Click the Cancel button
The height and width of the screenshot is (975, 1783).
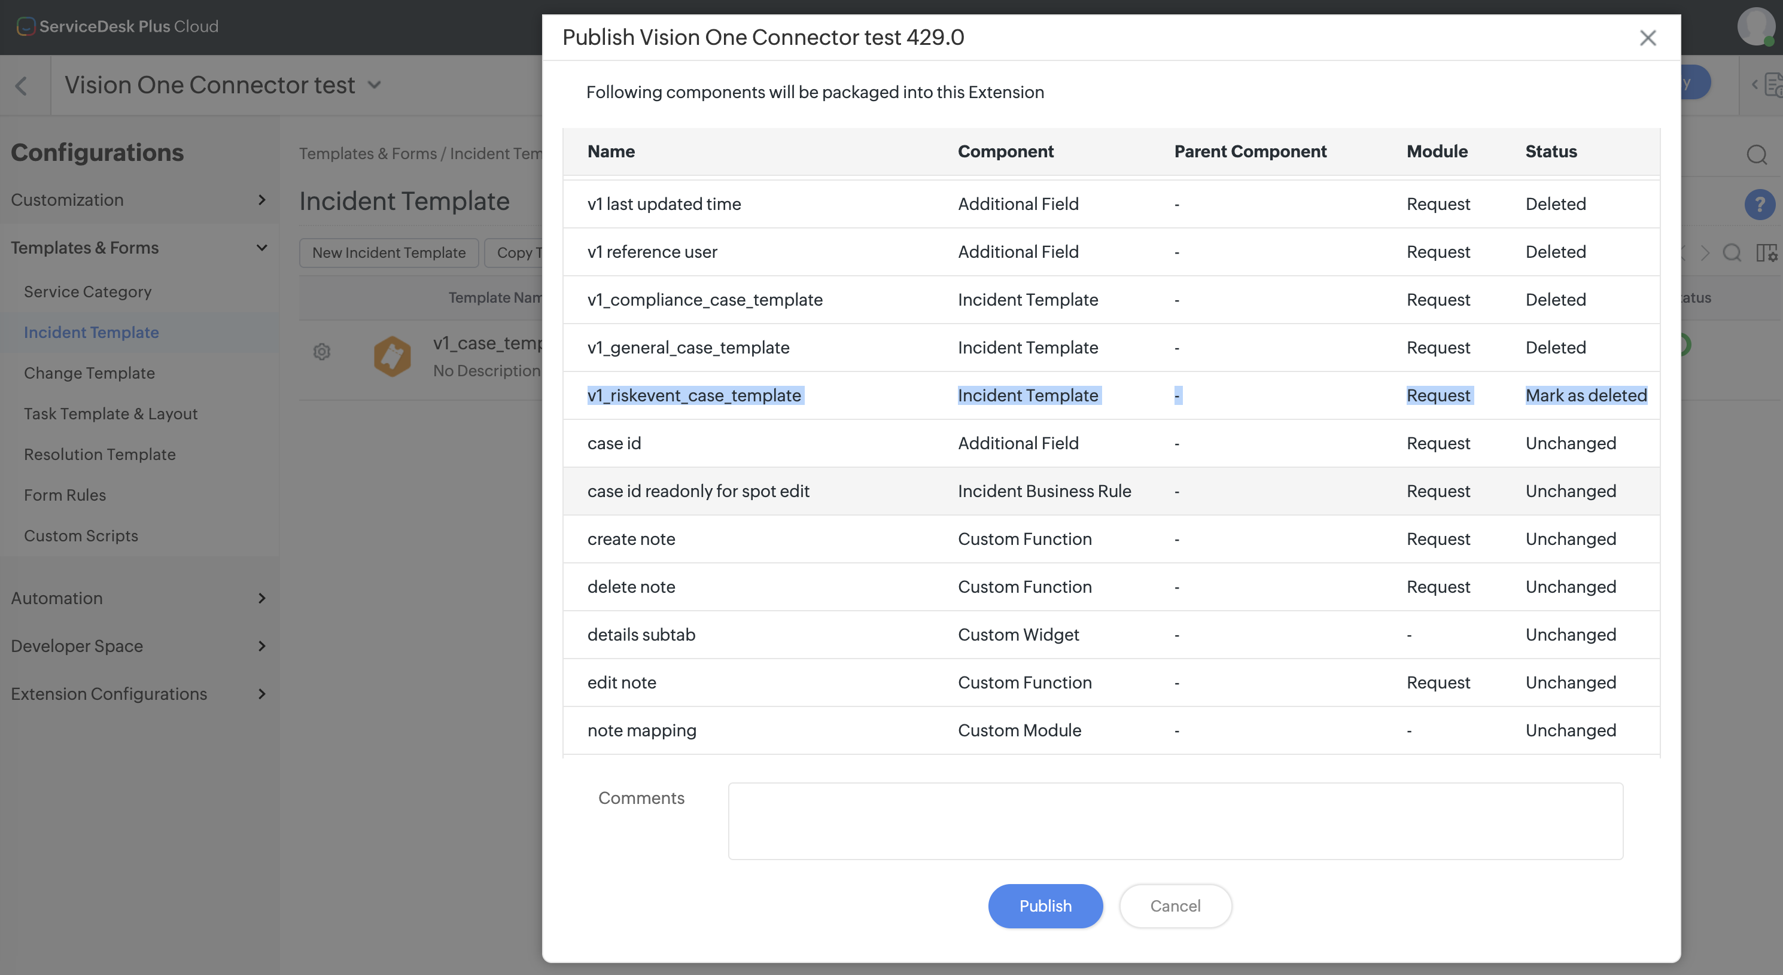click(x=1175, y=906)
